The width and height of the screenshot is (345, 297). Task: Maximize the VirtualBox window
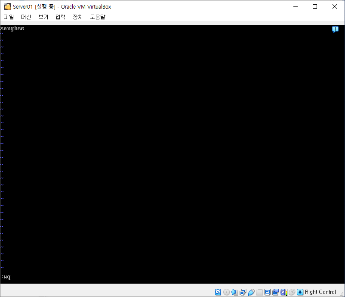tap(315, 6)
